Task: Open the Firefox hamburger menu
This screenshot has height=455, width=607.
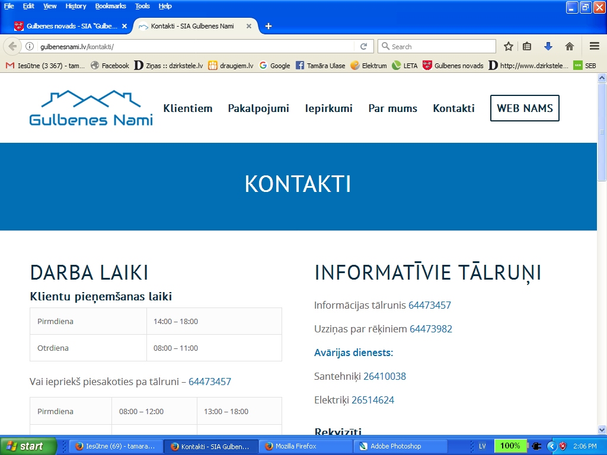Action: point(593,46)
